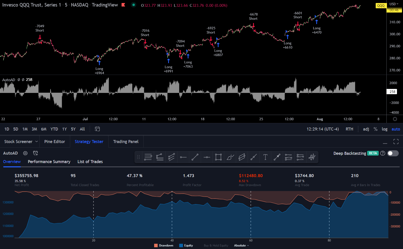The image size is (403, 249).
Task: Select the long position tool
Action: pos(288,157)
